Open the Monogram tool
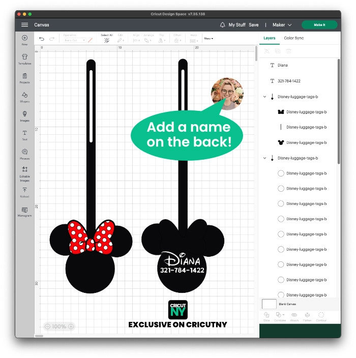Image resolution: width=356 pixels, height=358 pixels. click(24, 212)
